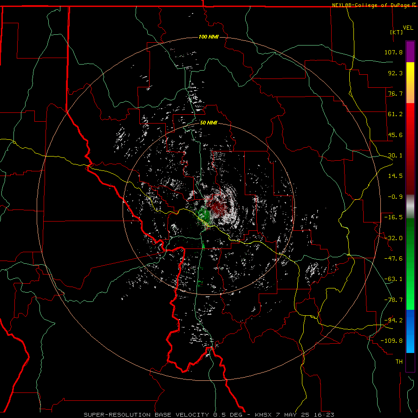The height and width of the screenshot is (418, 418).
Task: Select the -78.7 scale value
Action: pos(393,300)
